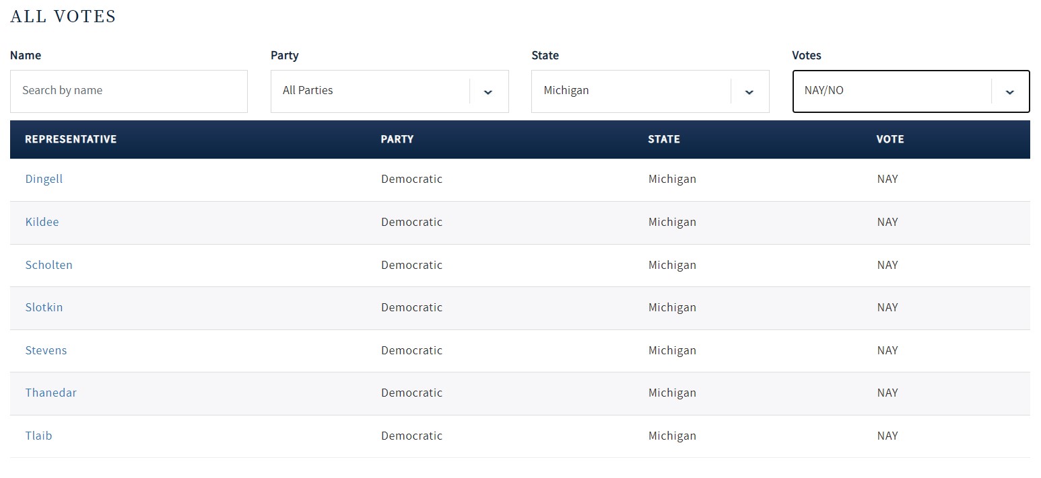Image resolution: width=1041 pixels, height=478 pixels.
Task: Open Representative Dingell's link
Action: [44, 180]
